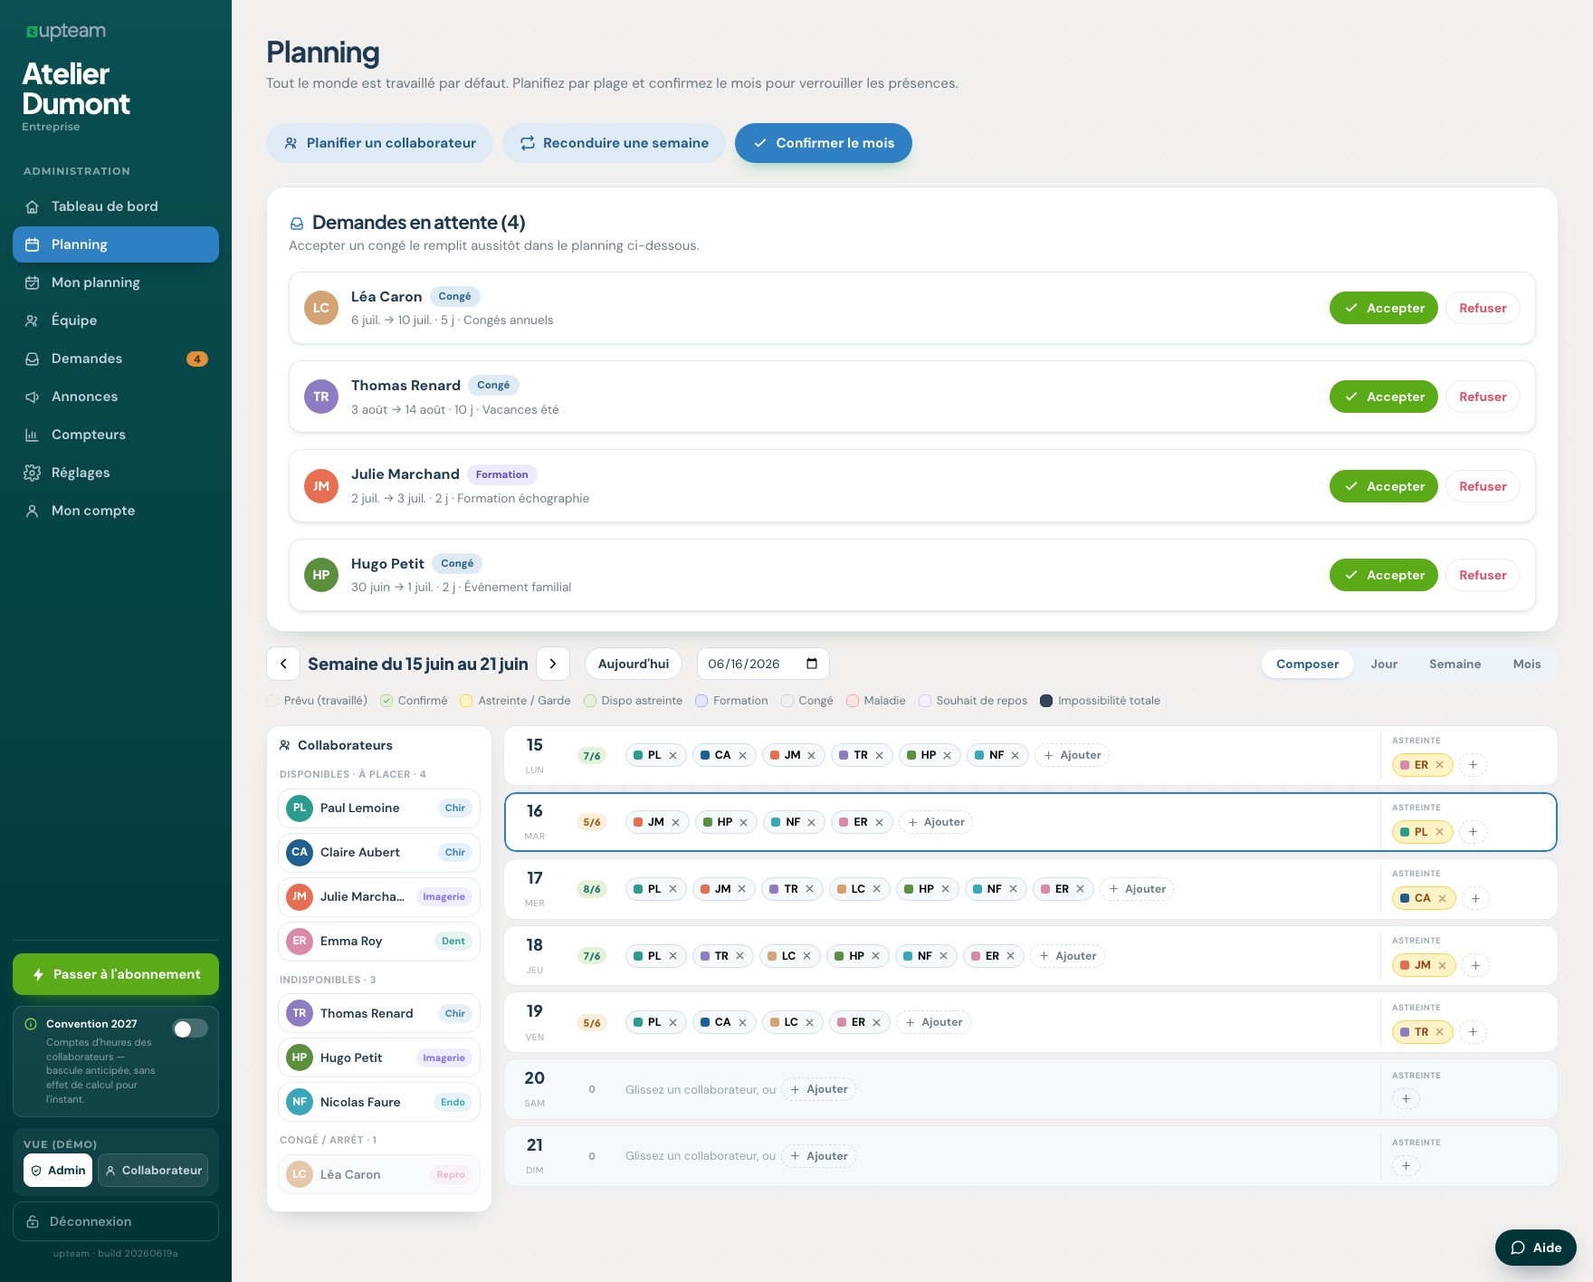Image resolution: width=1593 pixels, height=1282 pixels.
Task: Click Reconduire une semaine button
Action: point(614,143)
